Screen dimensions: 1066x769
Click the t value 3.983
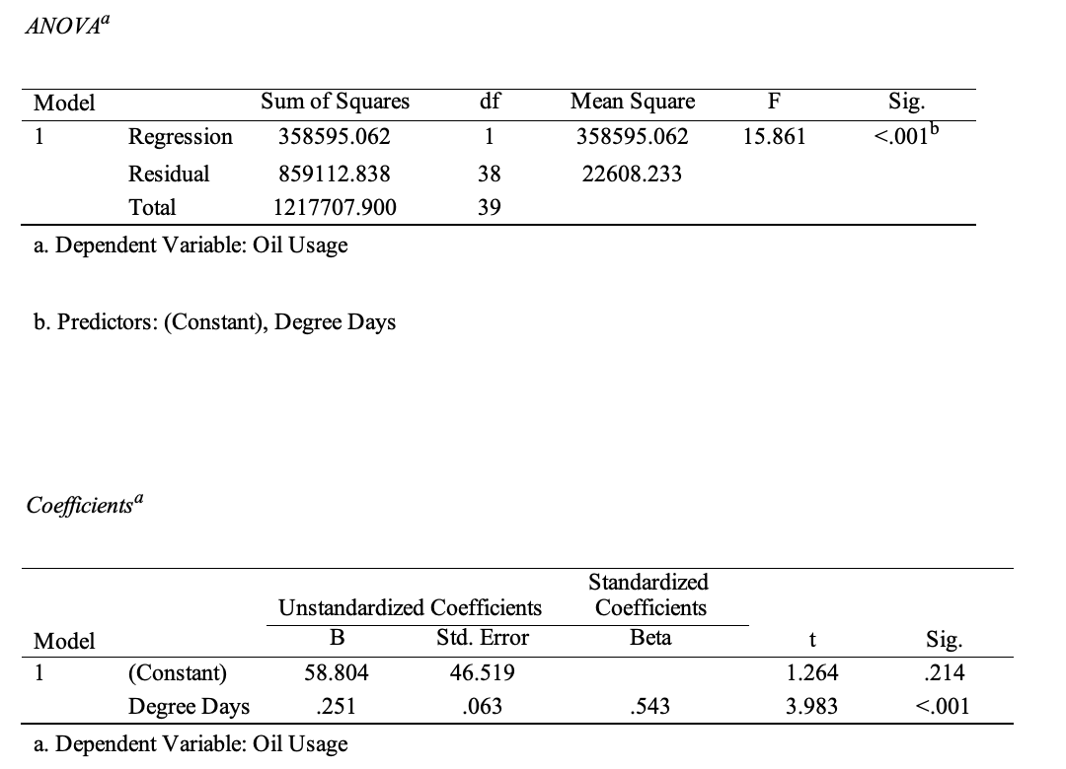click(x=811, y=706)
